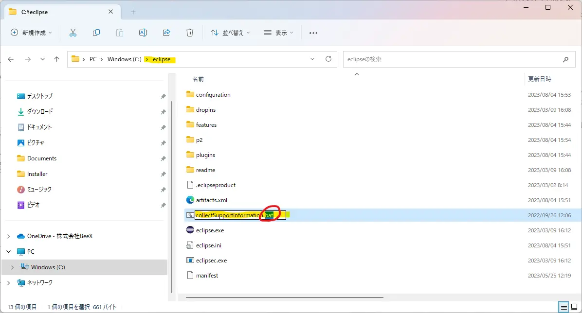Open the three-dot more options menu

[x=313, y=33]
